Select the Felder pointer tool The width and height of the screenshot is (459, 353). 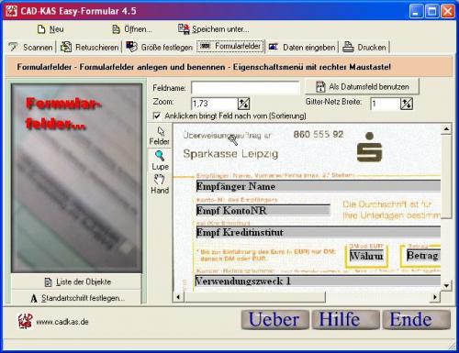click(x=160, y=136)
